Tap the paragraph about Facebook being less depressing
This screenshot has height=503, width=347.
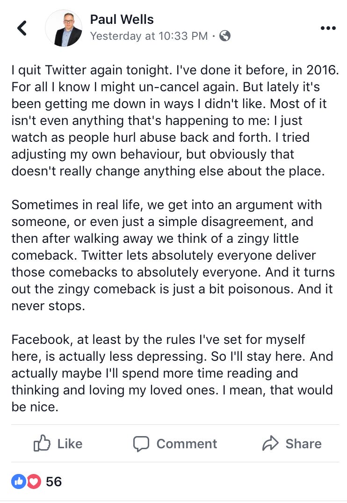click(x=173, y=373)
